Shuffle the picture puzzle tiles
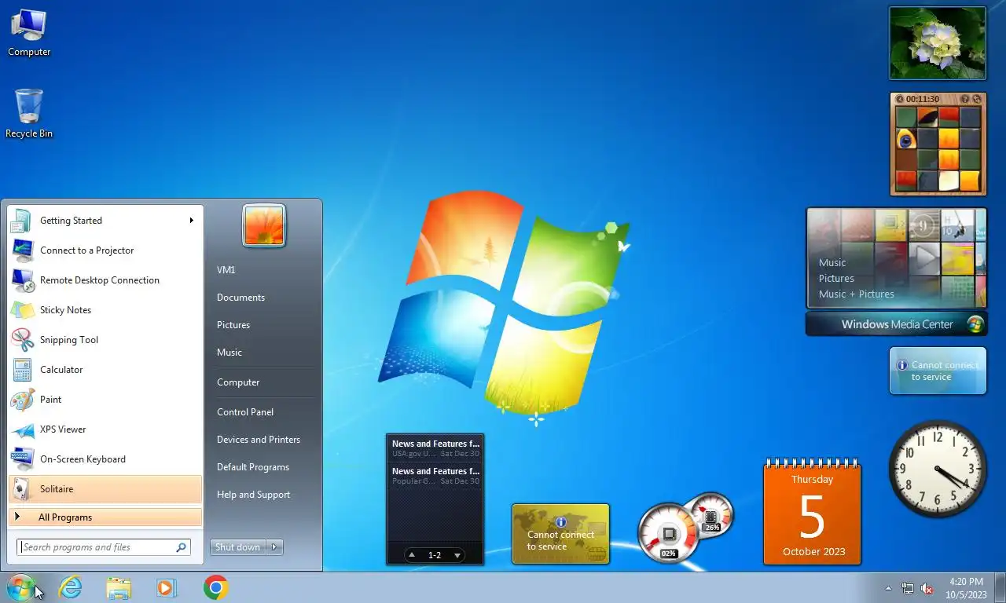1006x603 pixels. tap(977, 100)
